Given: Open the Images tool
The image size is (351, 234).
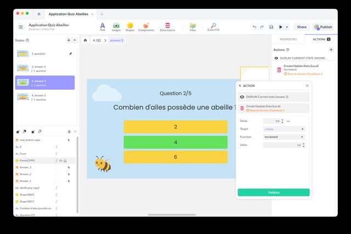Looking at the screenshot, I should pyautogui.click(x=116, y=27).
